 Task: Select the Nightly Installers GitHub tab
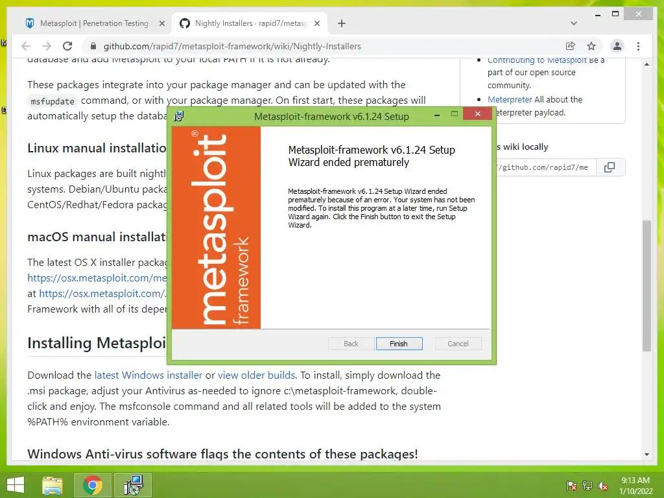[x=252, y=23]
